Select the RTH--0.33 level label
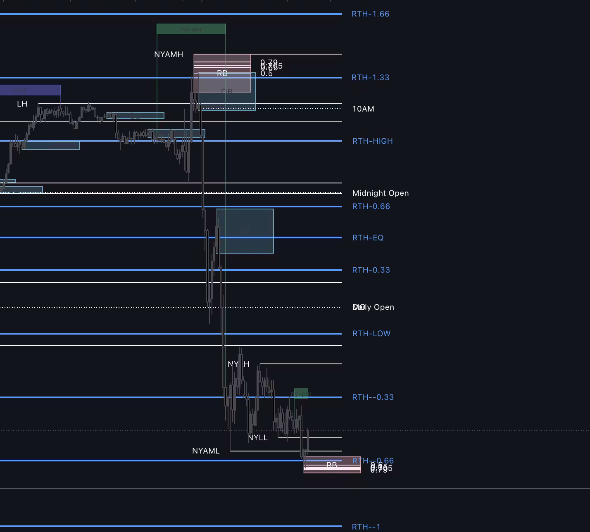This screenshot has height=532, width=590. tap(373, 397)
